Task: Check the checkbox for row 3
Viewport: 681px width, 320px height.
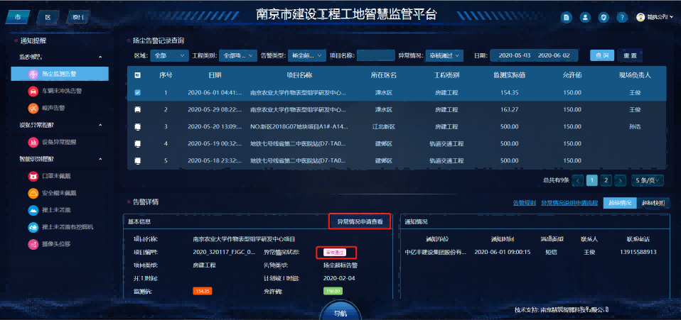Action: pyautogui.click(x=138, y=127)
